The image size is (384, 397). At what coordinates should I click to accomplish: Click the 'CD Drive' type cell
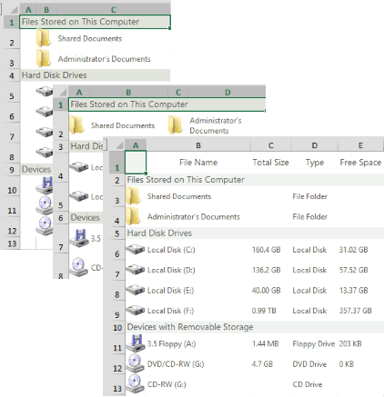click(x=308, y=384)
